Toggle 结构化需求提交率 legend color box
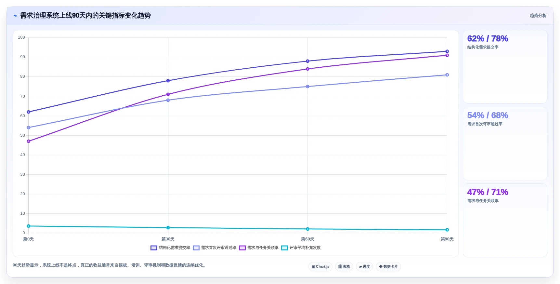 [x=154, y=248]
